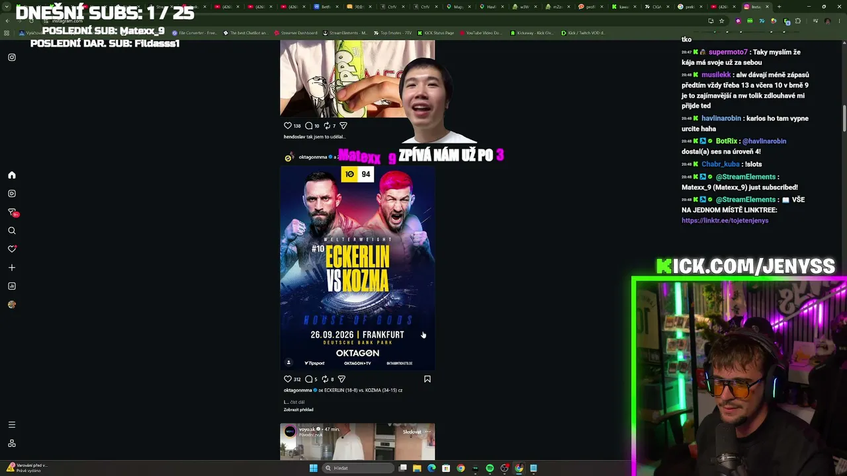Open the File Converter bookmark
This screenshot has height=476, width=847.
point(195,32)
